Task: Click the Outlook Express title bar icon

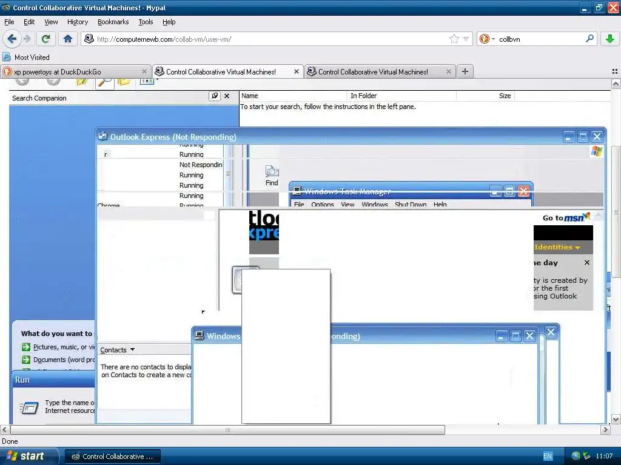Action: pyautogui.click(x=102, y=136)
